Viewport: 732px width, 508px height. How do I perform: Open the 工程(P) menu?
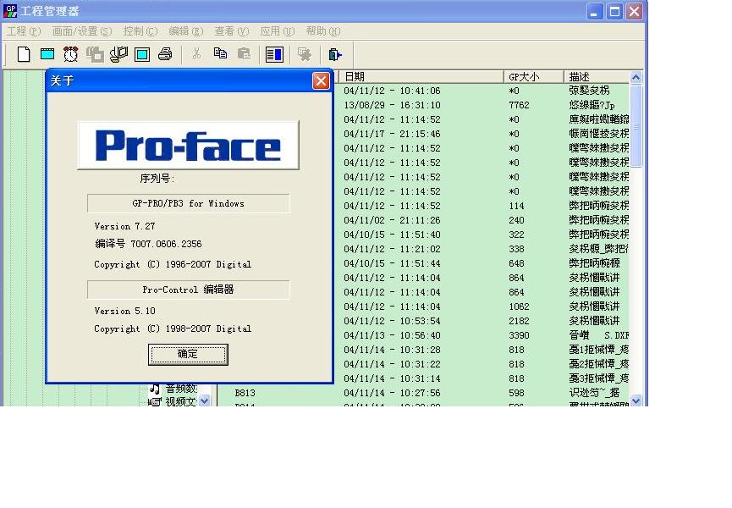23,31
